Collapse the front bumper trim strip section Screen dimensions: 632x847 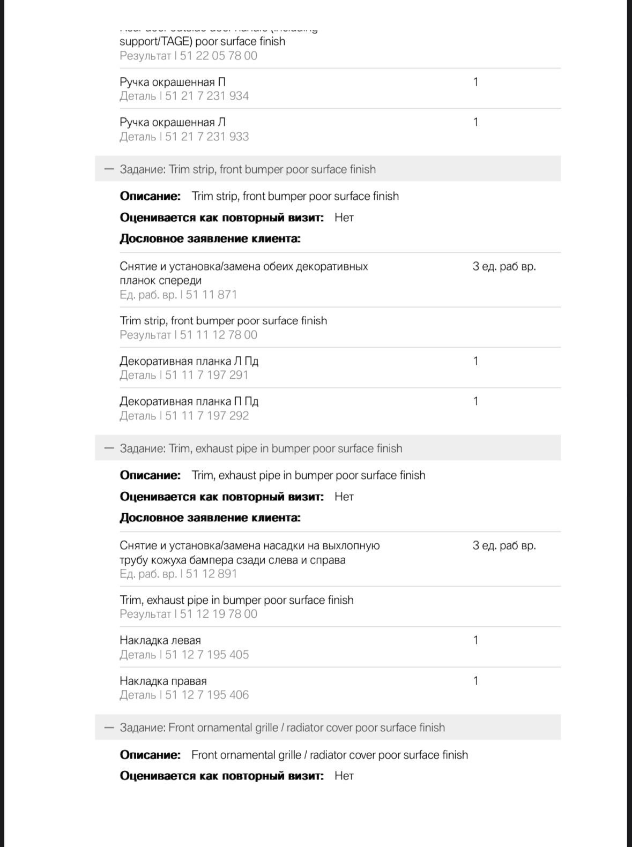(109, 169)
